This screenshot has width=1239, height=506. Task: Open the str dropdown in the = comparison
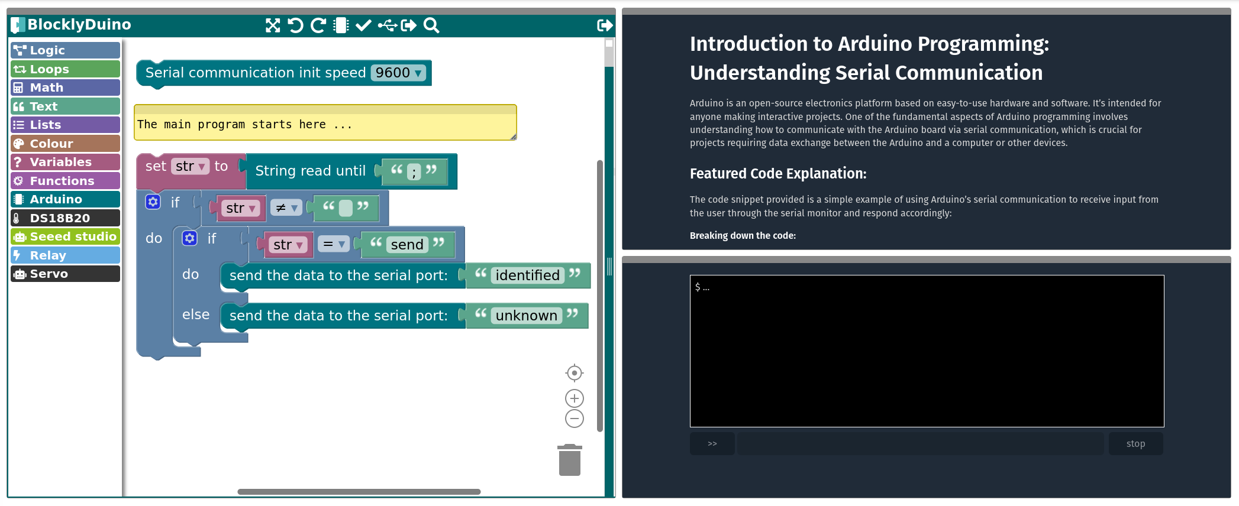pos(288,245)
